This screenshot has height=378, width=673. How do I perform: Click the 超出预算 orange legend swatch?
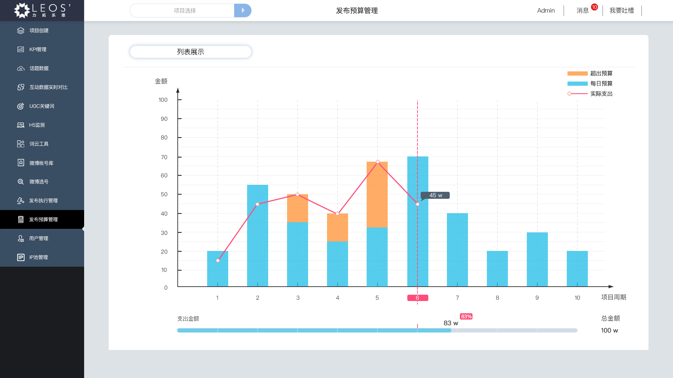577,73
